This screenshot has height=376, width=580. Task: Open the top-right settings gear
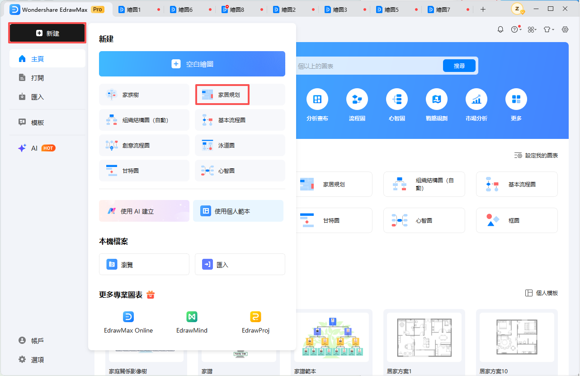565,29
